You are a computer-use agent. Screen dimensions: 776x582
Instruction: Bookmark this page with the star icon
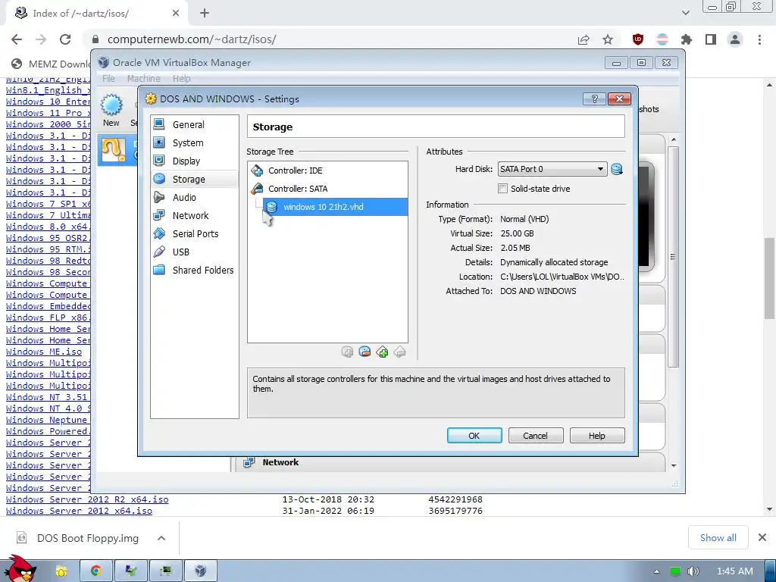point(608,39)
